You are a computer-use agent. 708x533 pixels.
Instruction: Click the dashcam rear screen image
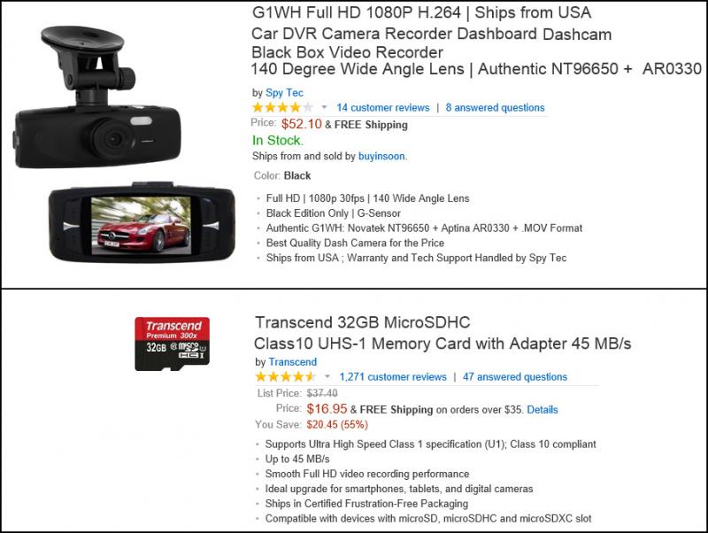(142, 223)
